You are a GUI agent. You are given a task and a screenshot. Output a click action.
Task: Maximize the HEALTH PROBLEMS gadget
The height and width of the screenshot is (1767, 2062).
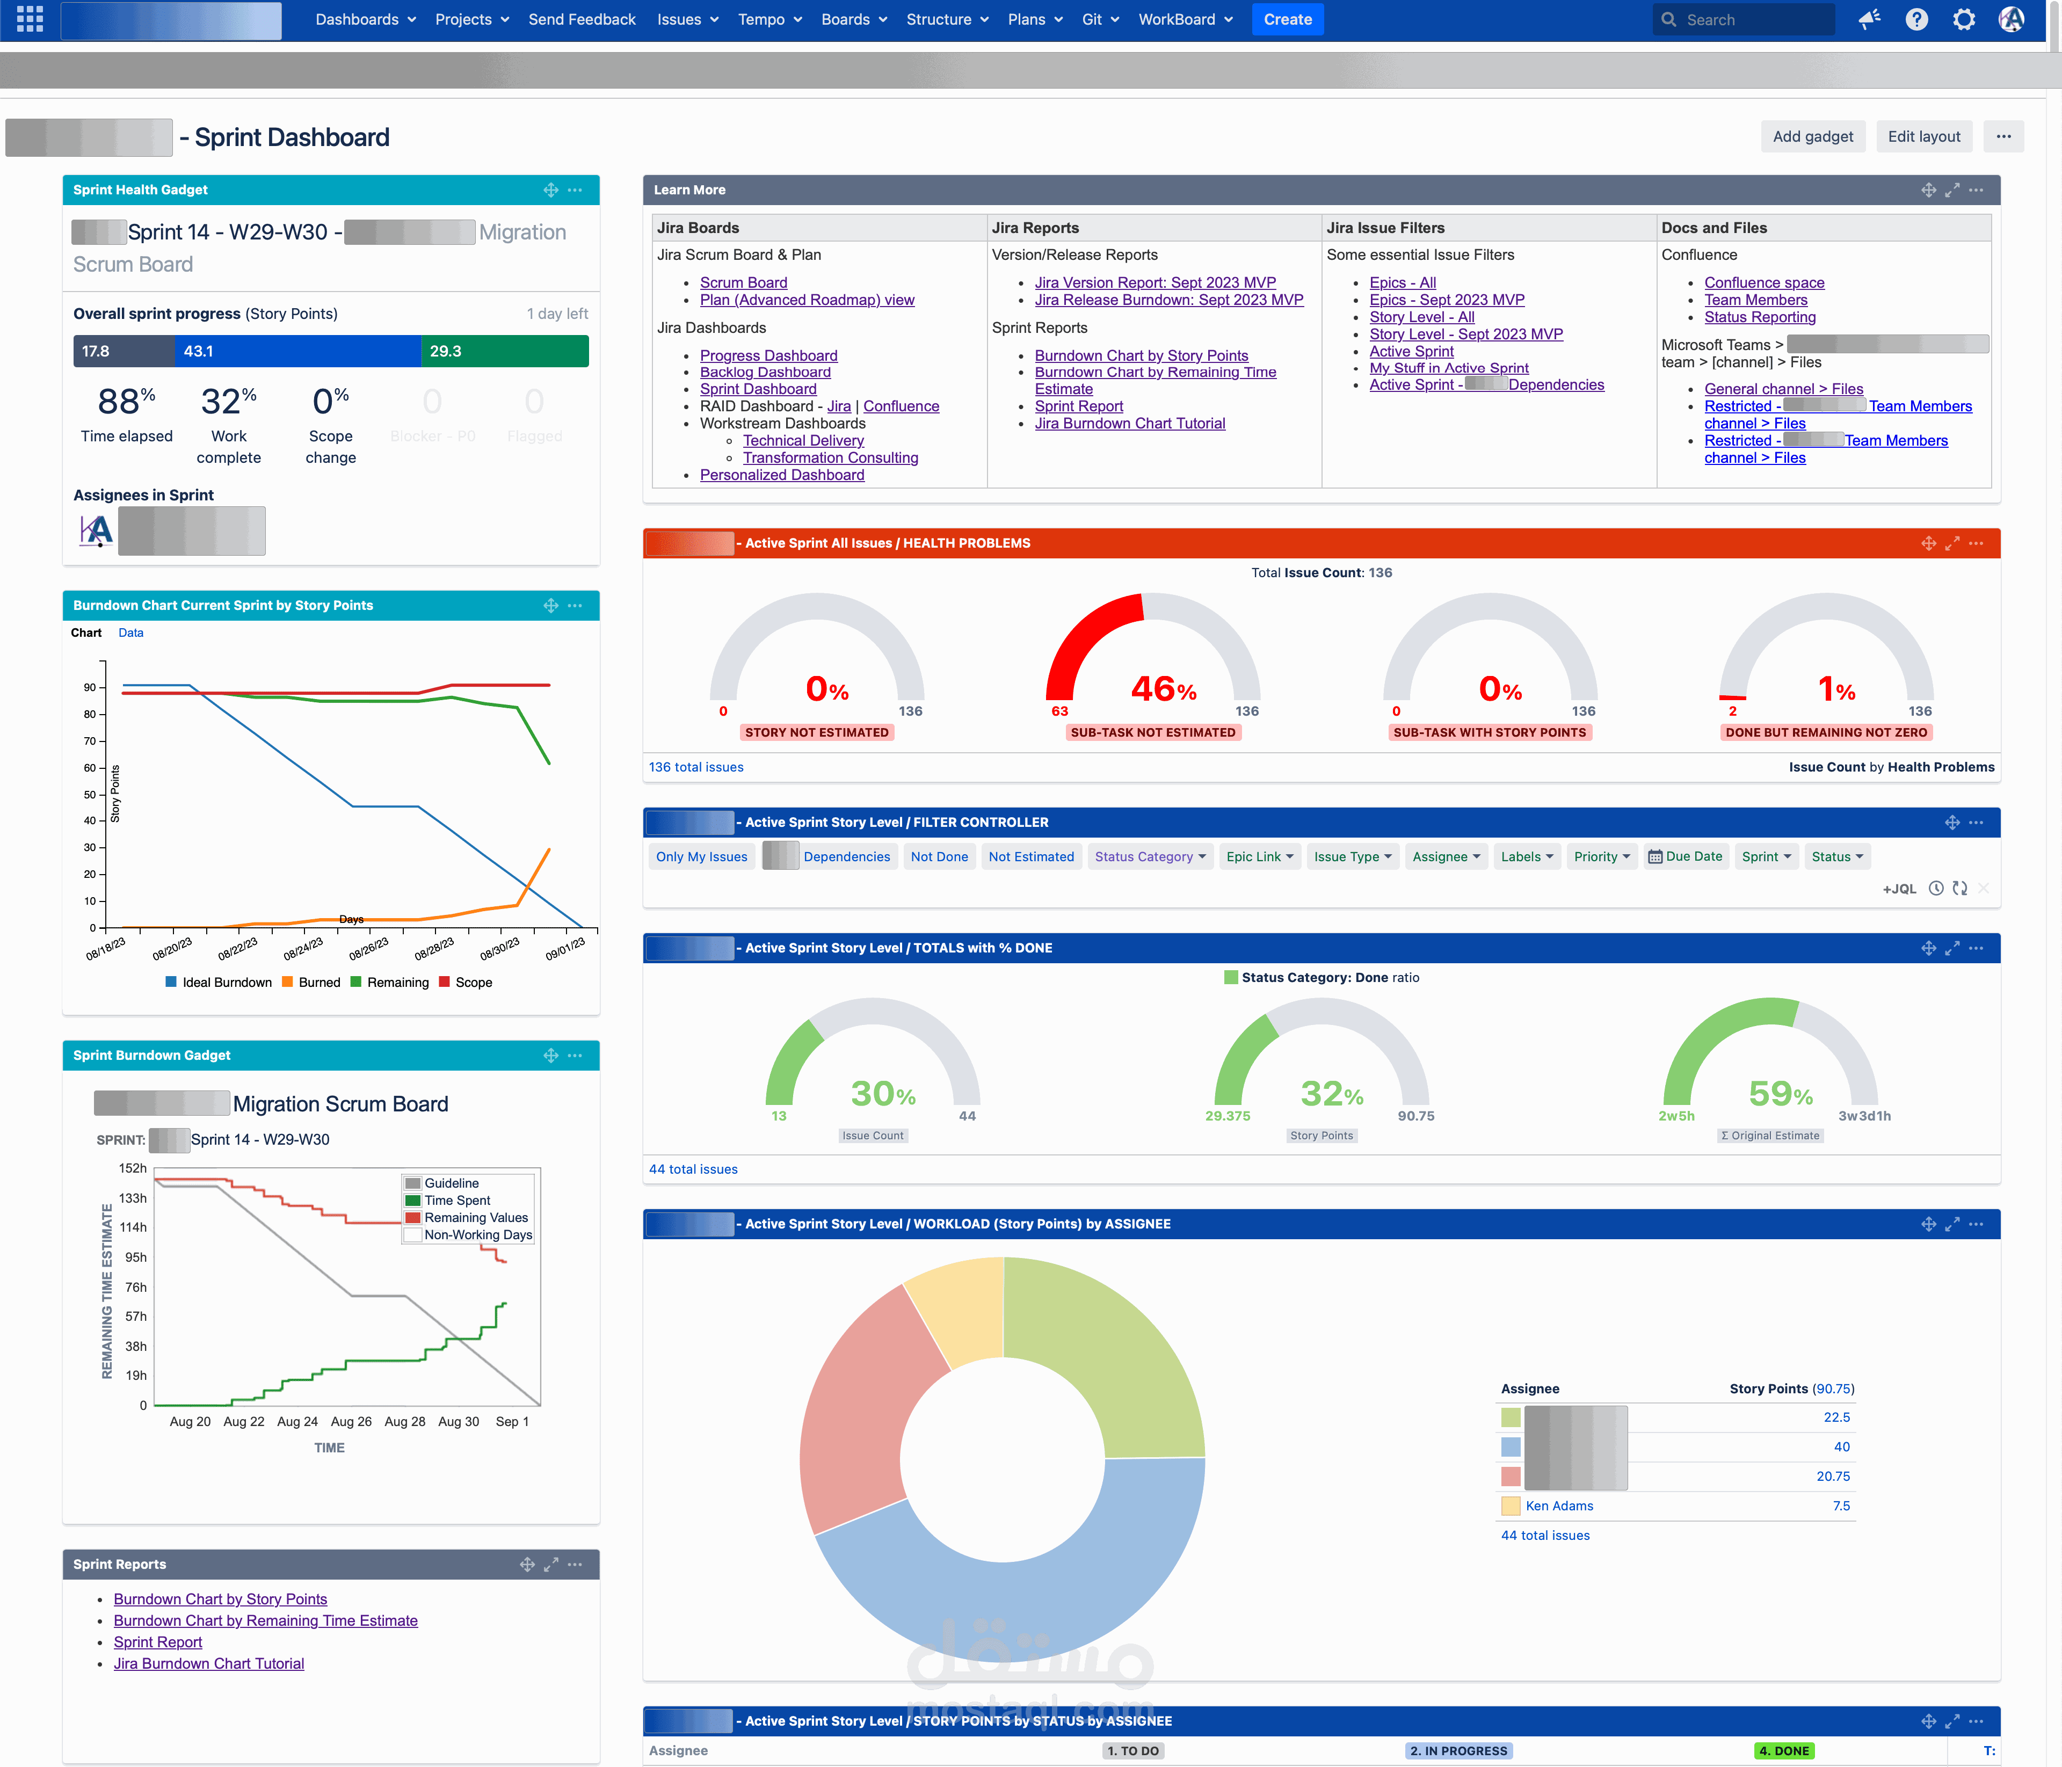1952,543
